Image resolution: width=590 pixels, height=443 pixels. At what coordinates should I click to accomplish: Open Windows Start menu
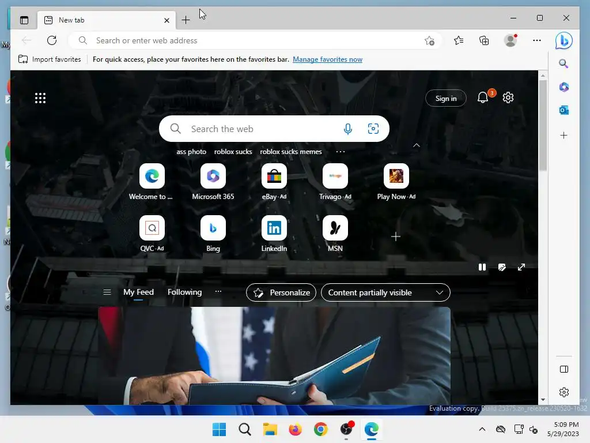pos(220,429)
